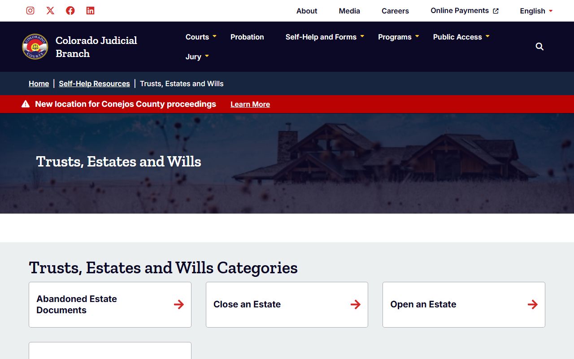Open the Abandoned Estate Documents category card
574x359 pixels.
110,305
